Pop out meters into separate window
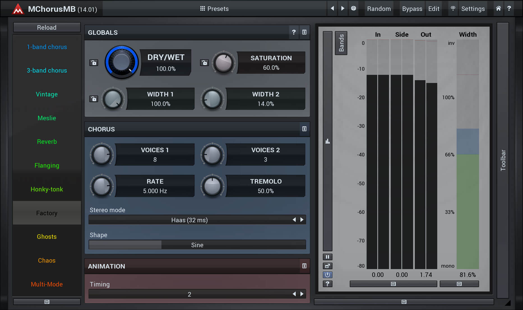523x310 pixels. coord(327,266)
